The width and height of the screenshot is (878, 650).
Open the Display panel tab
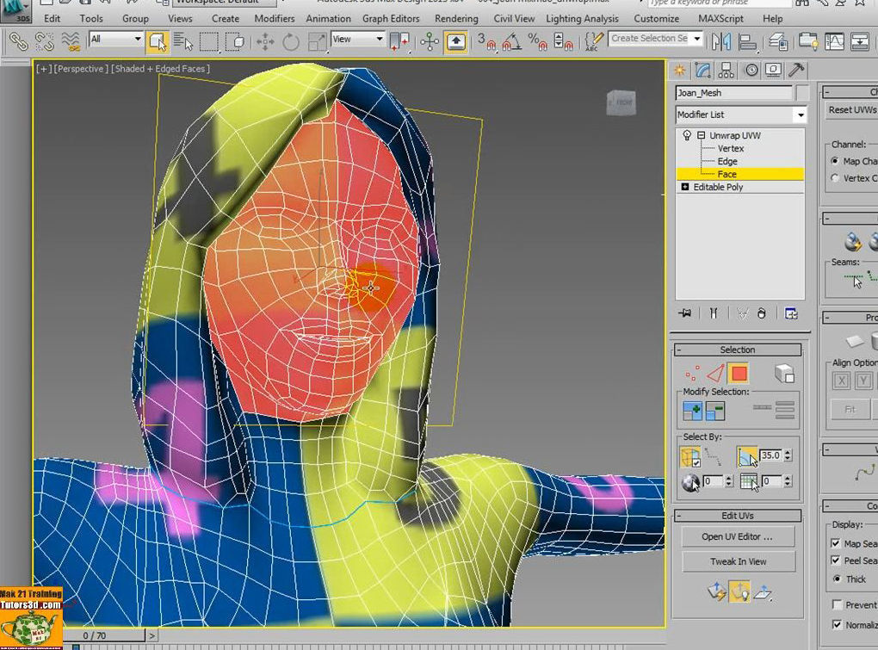pos(773,70)
